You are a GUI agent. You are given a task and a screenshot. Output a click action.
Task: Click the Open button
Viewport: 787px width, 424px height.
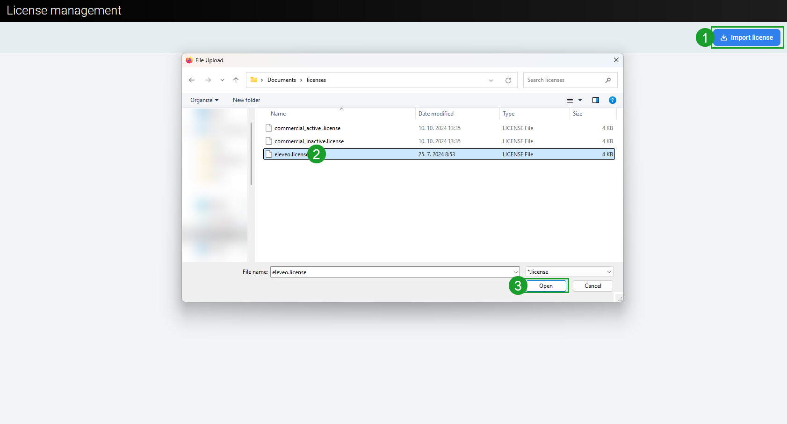pos(546,286)
